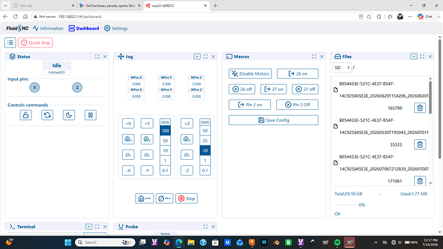Expand the Files panel dropdown menu
The height and width of the screenshot is (249, 443).
(414, 56)
